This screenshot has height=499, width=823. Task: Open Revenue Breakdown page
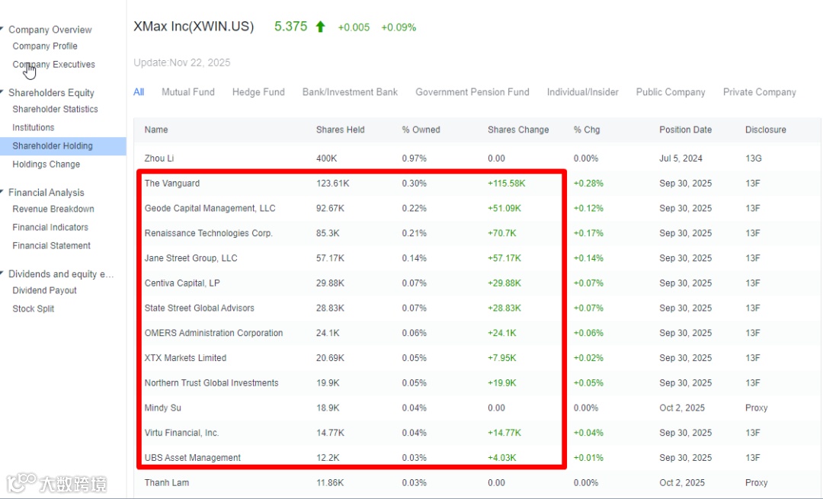click(53, 209)
